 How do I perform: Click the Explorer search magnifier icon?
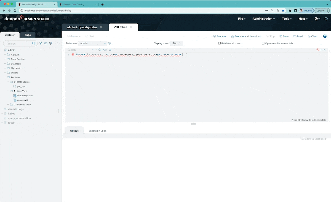[x=34, y=43]
